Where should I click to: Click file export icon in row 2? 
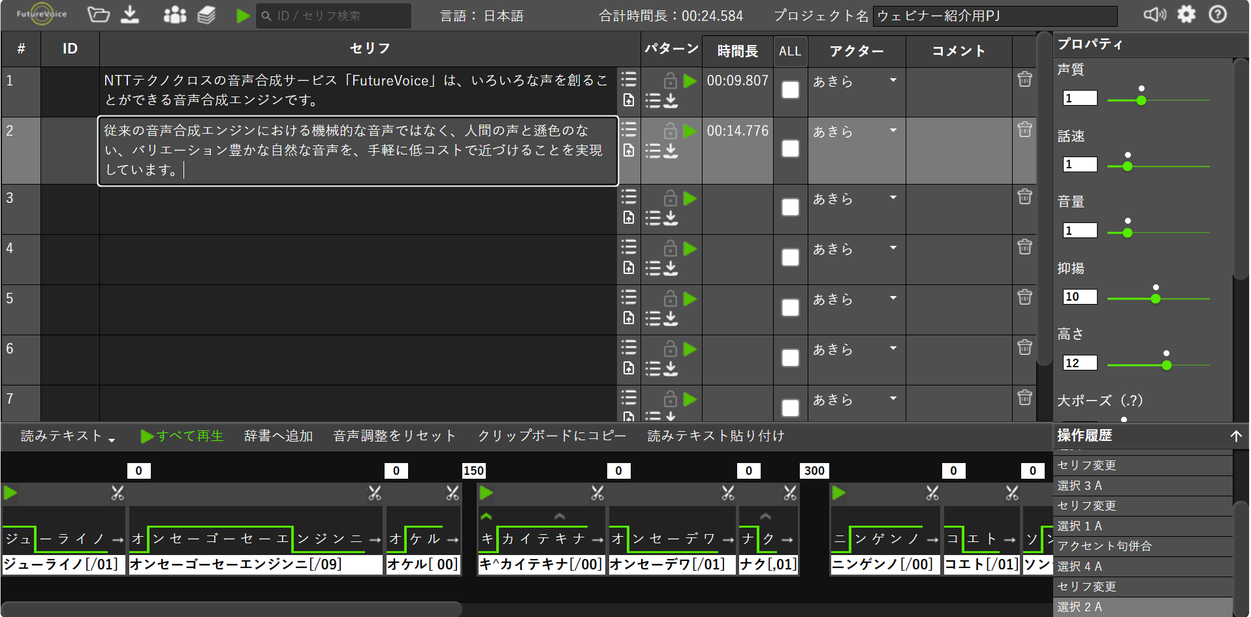click(629, 151)
